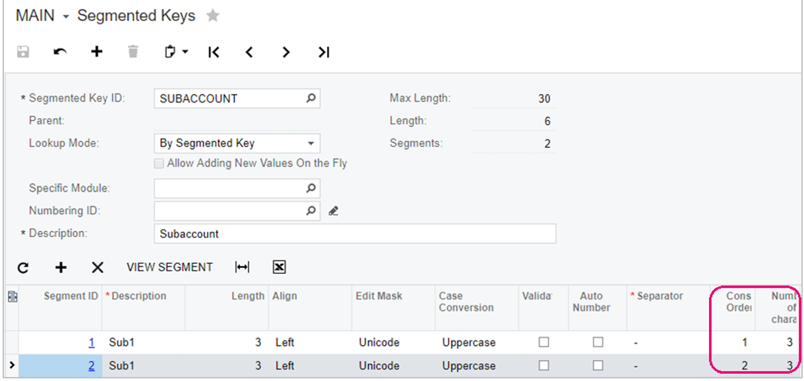
Task: Click the Segmented Key ID lookup magnifier
Action: coord(311,98)
